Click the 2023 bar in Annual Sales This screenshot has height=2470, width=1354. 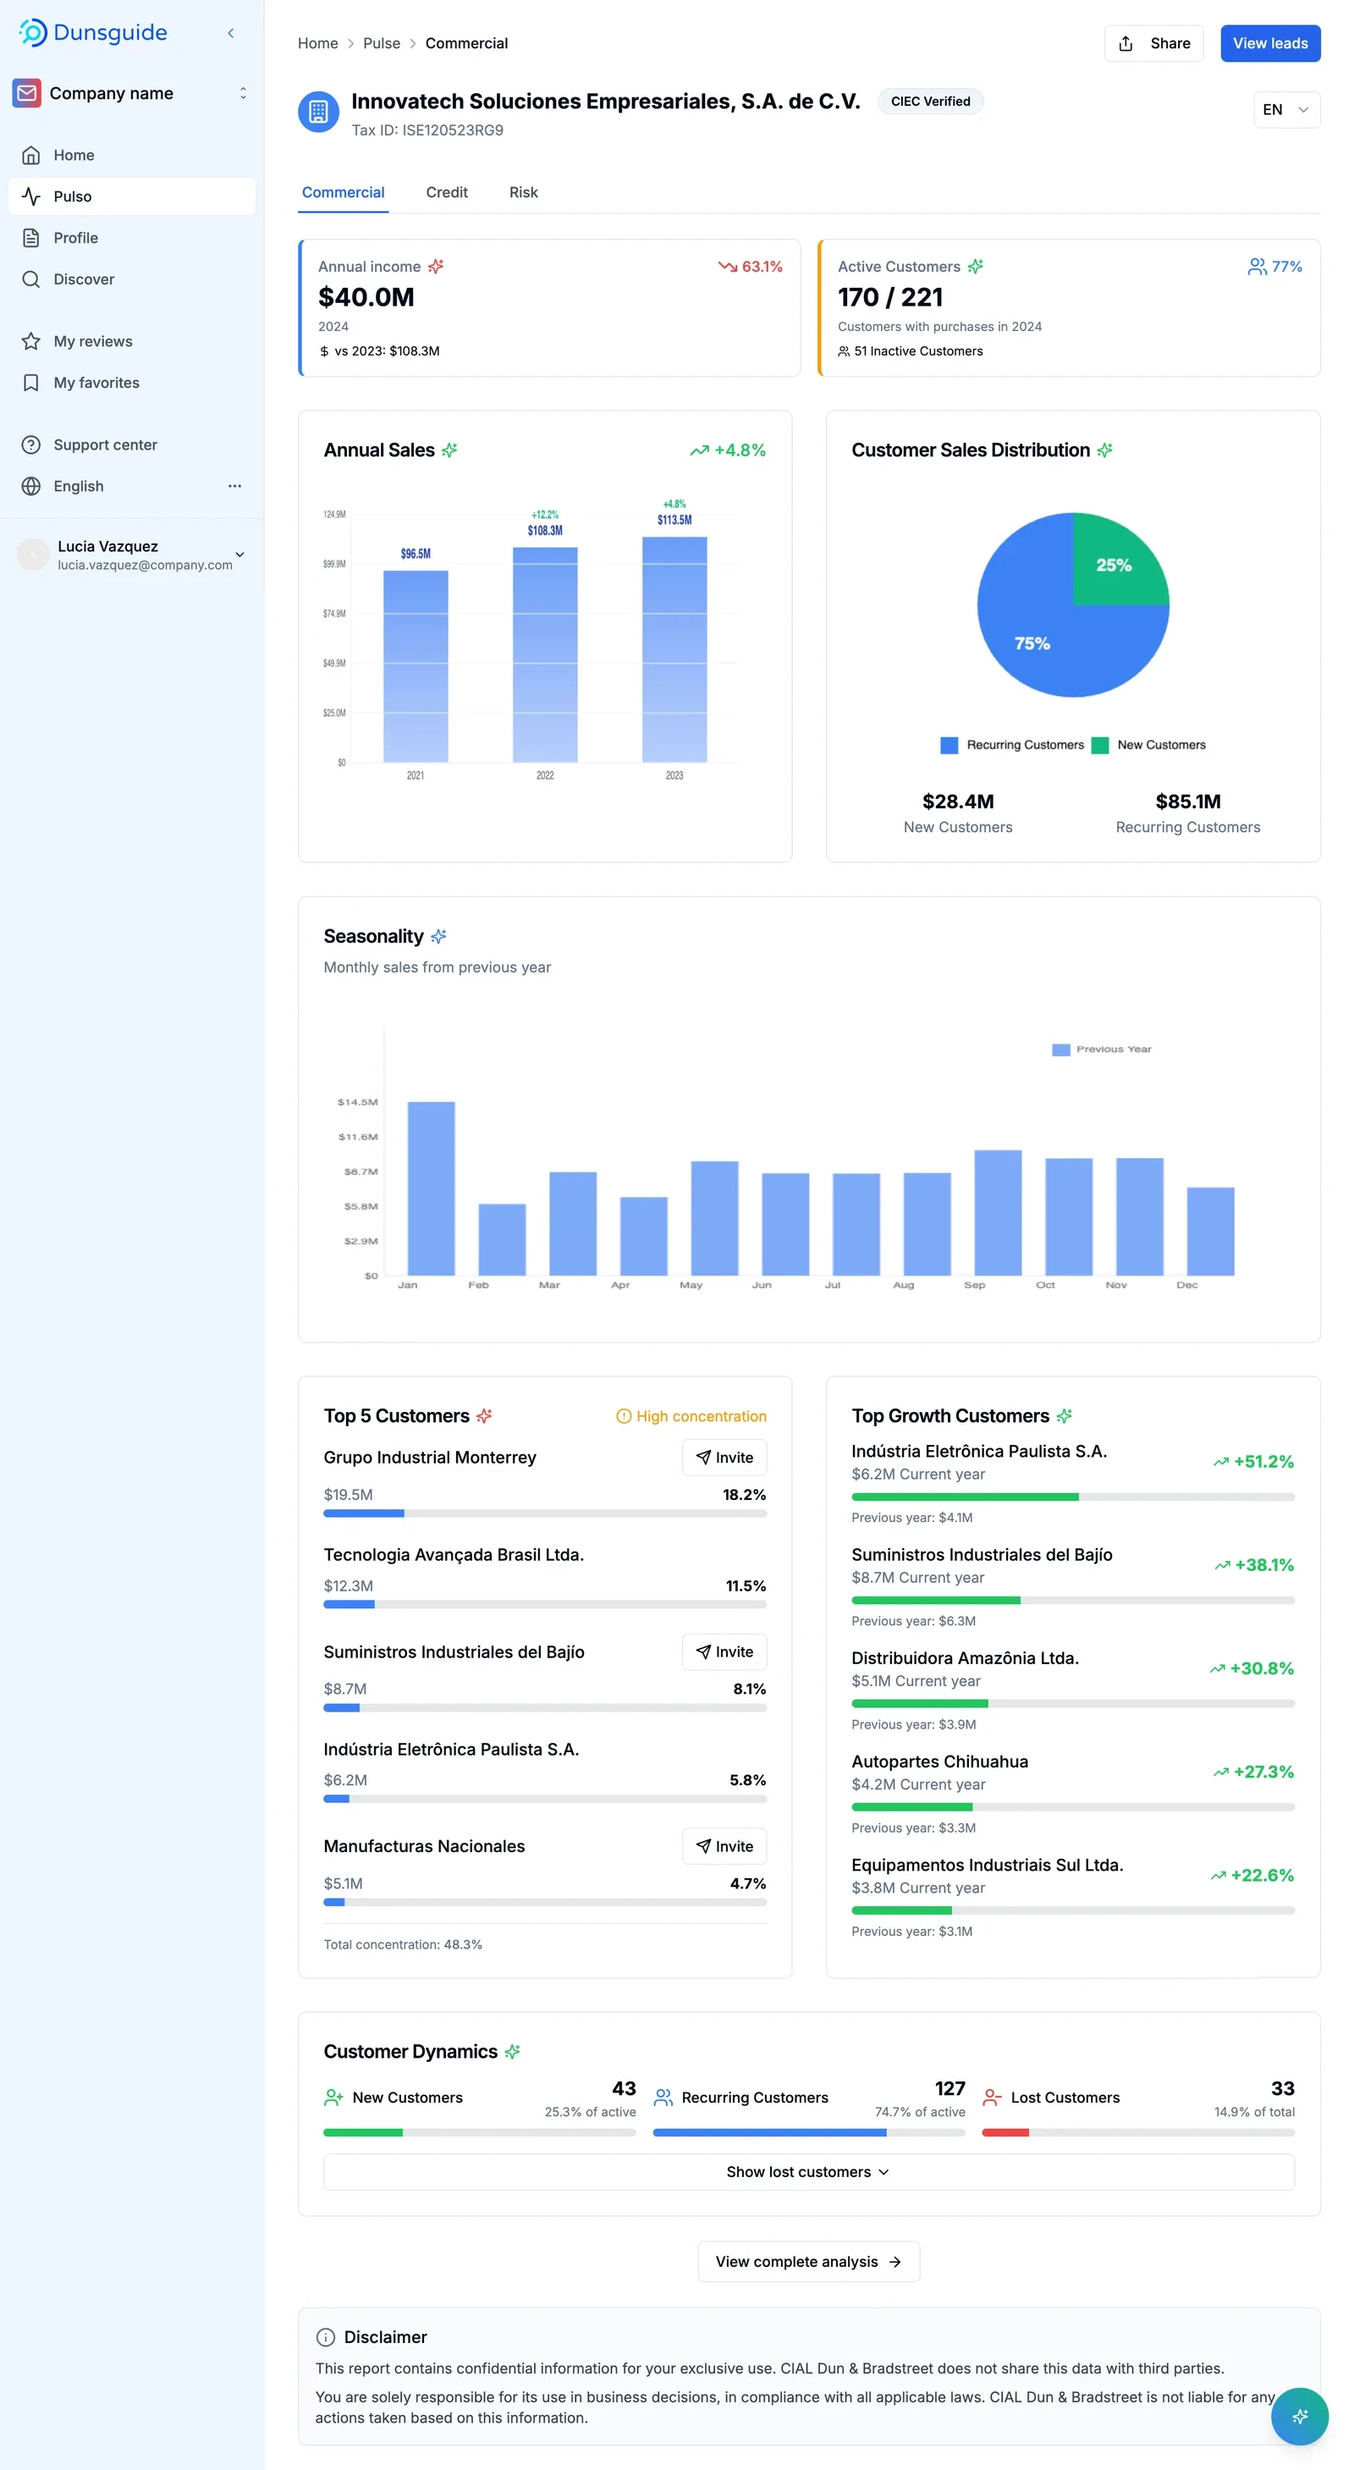674,649
